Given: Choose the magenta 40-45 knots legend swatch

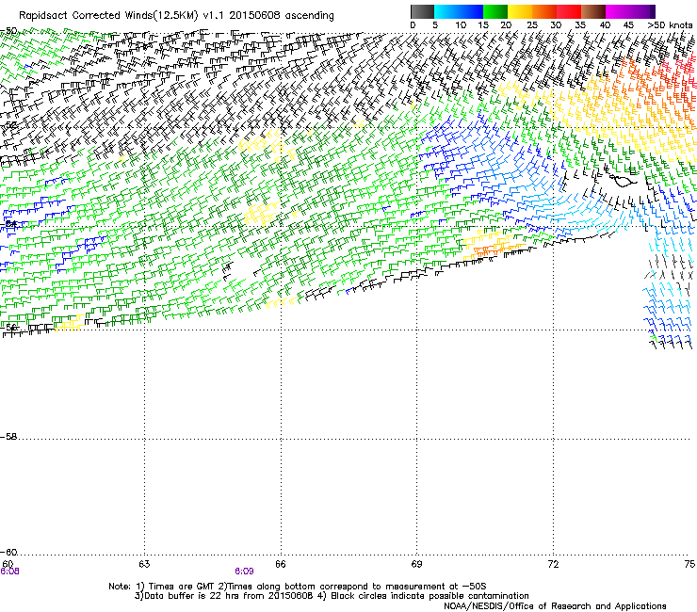Looking at the screenshot, I should (618, 11).
